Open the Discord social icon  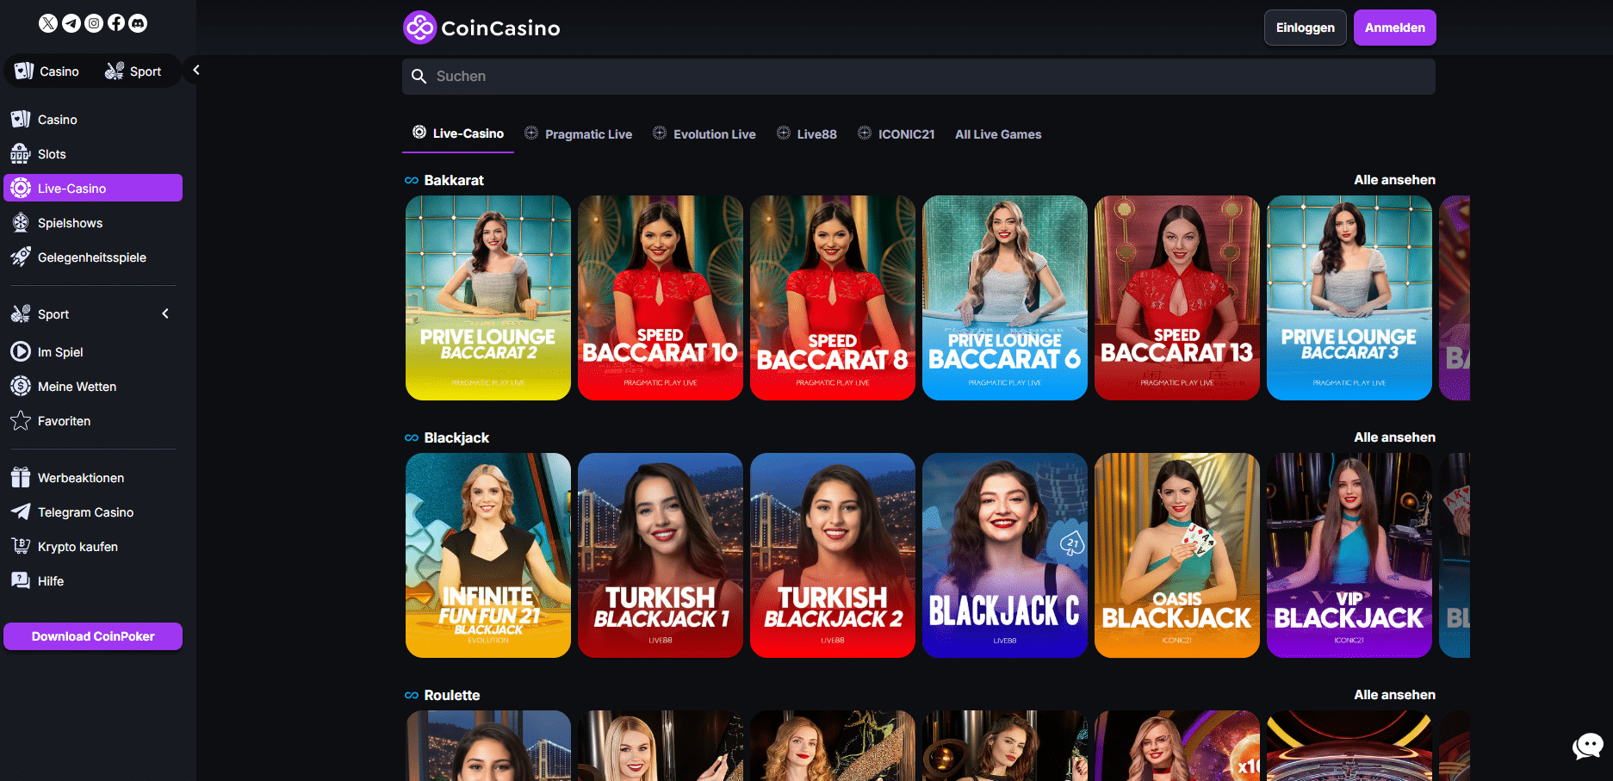click(138, 23)
